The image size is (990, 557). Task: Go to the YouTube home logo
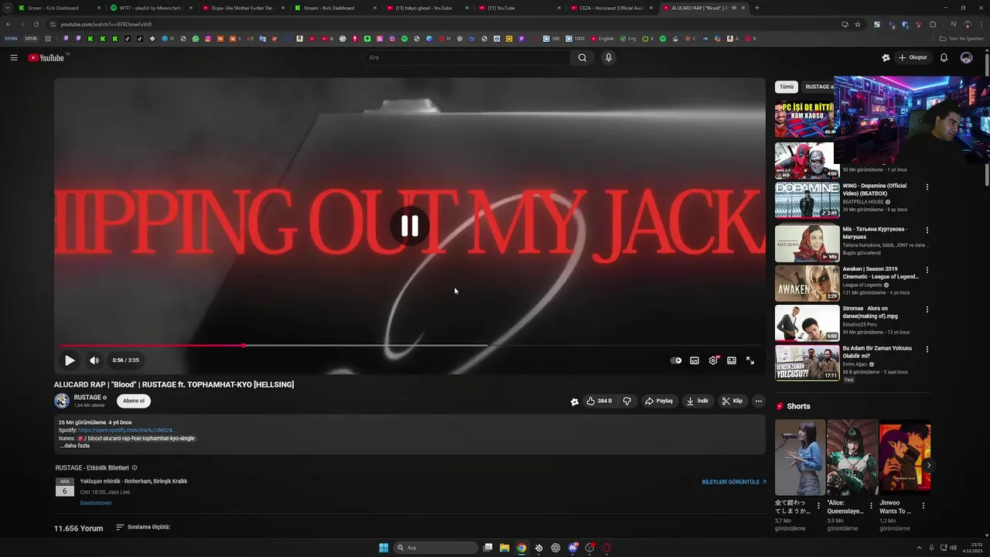click(x=48, y=57)
